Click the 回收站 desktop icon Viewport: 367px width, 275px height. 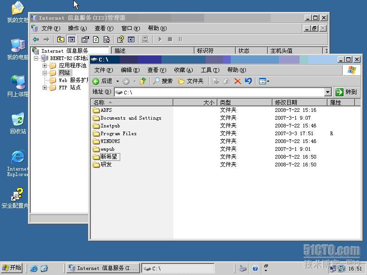18,123
